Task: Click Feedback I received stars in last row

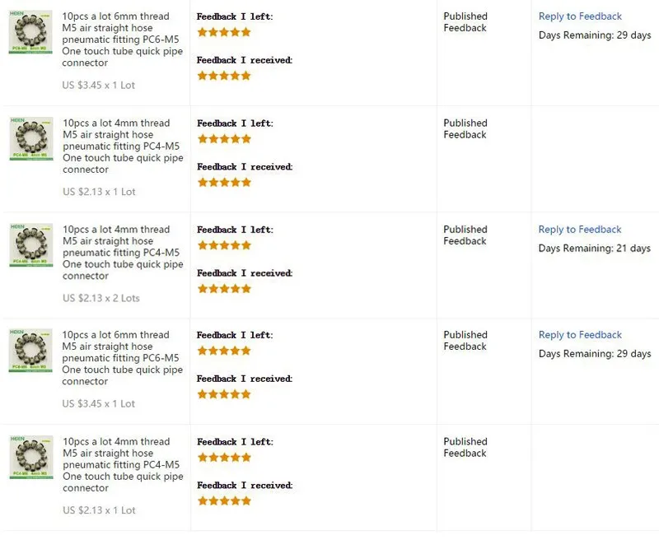Action: click(x=224, y=500)
